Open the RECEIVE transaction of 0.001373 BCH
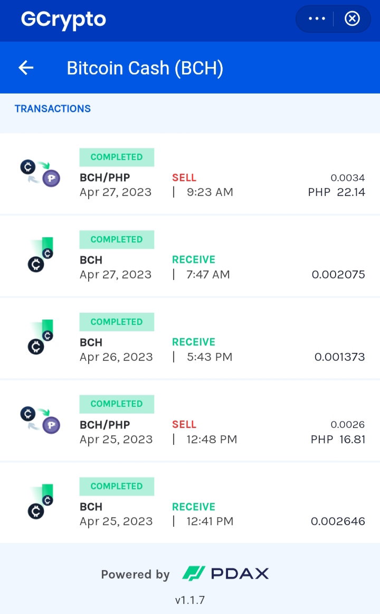Screen dimensions: 380x614 190,339
